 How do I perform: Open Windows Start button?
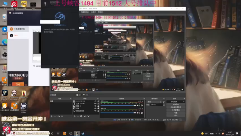(x=3, y=133)
